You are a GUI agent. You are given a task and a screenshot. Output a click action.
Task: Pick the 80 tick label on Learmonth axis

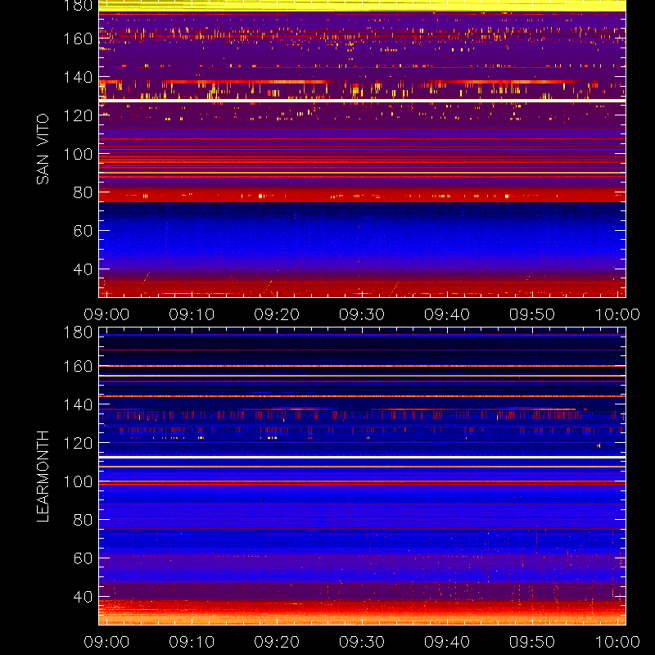point(83,520)
